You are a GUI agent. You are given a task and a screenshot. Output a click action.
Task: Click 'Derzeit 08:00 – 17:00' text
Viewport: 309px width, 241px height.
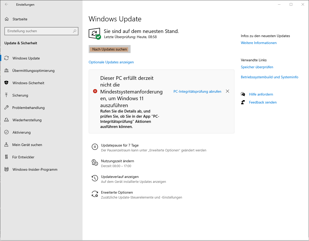[116, 166]
